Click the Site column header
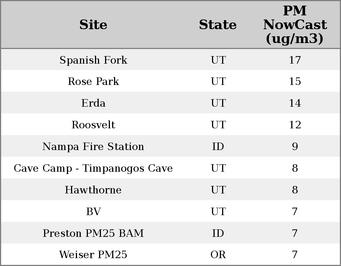 [x=93, y=25]
